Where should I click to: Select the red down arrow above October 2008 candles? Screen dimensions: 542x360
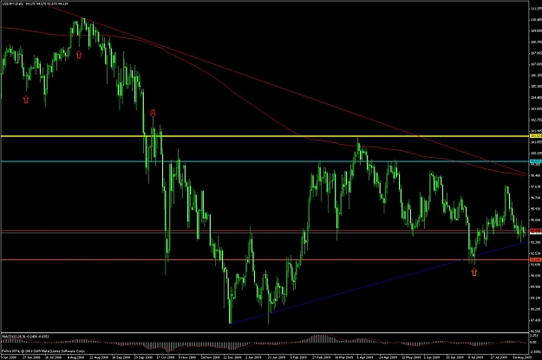153,113
